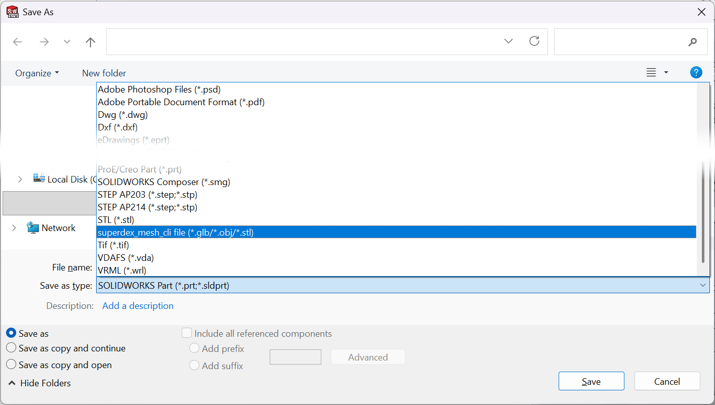Viewport: 715px width, 405px height.
Task: Tick Include all referenced components
Action: click(187, 333)
